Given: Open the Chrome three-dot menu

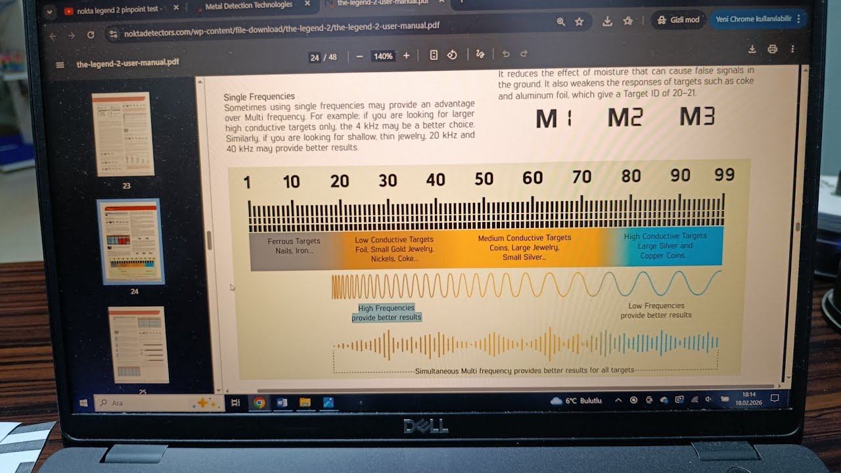Looking at the screenshot, I should tap(799, 19).
